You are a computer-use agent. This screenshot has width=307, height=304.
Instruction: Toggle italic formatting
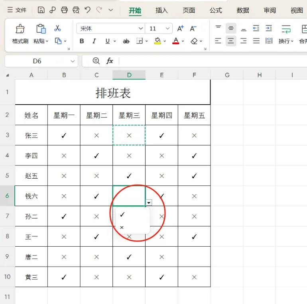click(x=94, y=41)
